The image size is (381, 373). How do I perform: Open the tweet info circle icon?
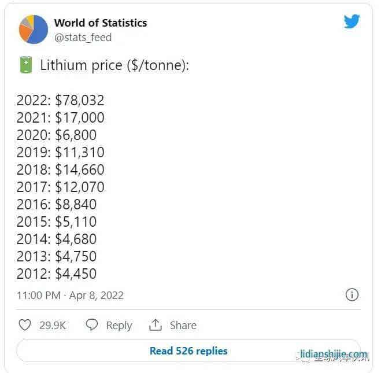pos(352,295)
